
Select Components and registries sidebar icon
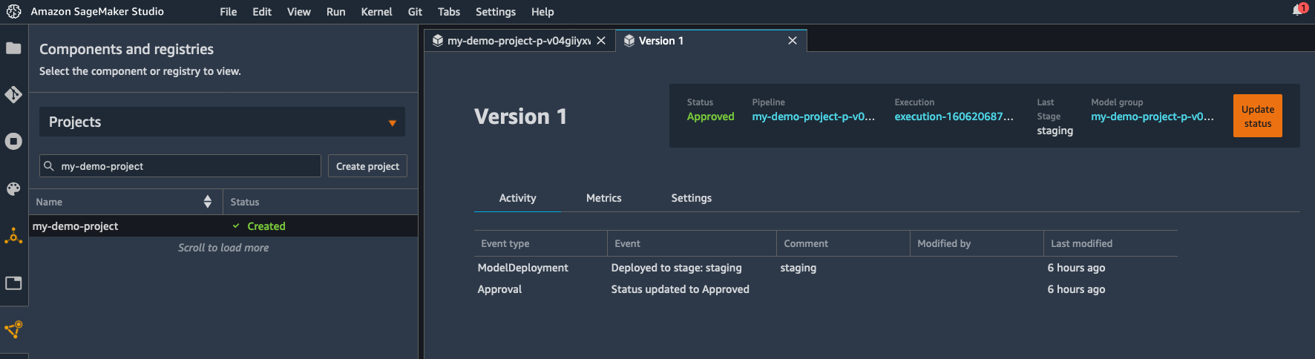pos(13,329)
